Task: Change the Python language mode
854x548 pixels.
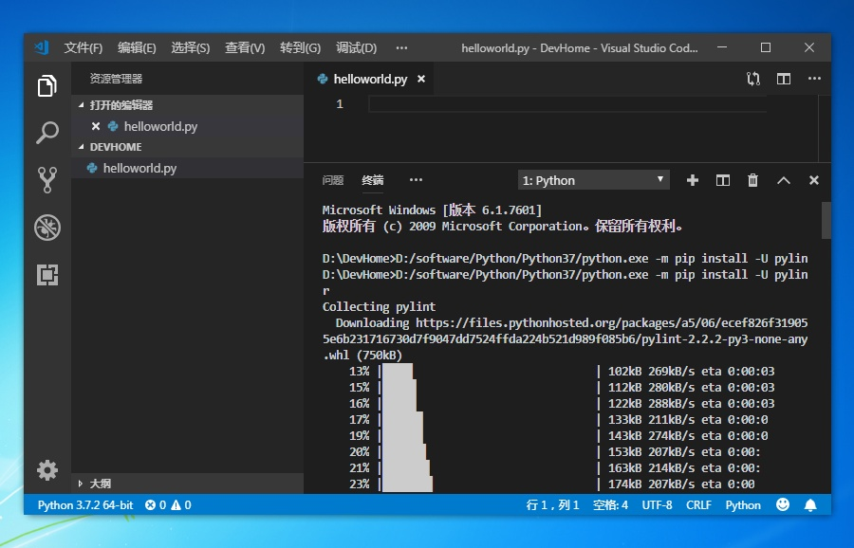Action: [743, 505]
